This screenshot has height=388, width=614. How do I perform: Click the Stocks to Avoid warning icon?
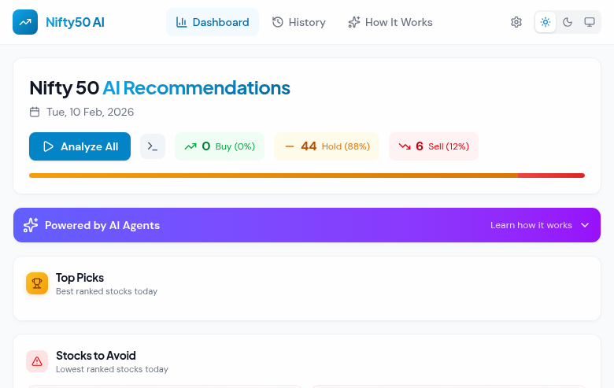[x=37, y=361]
